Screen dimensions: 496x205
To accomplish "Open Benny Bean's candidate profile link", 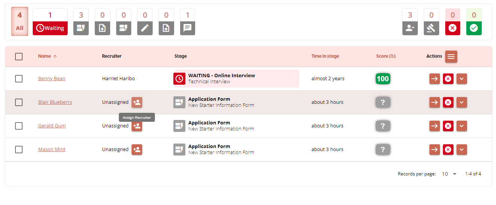I will (52, 79).
